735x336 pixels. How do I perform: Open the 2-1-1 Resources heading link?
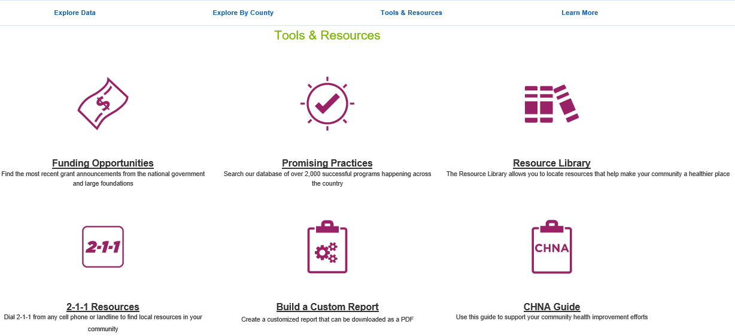click(x=103, y=307)
